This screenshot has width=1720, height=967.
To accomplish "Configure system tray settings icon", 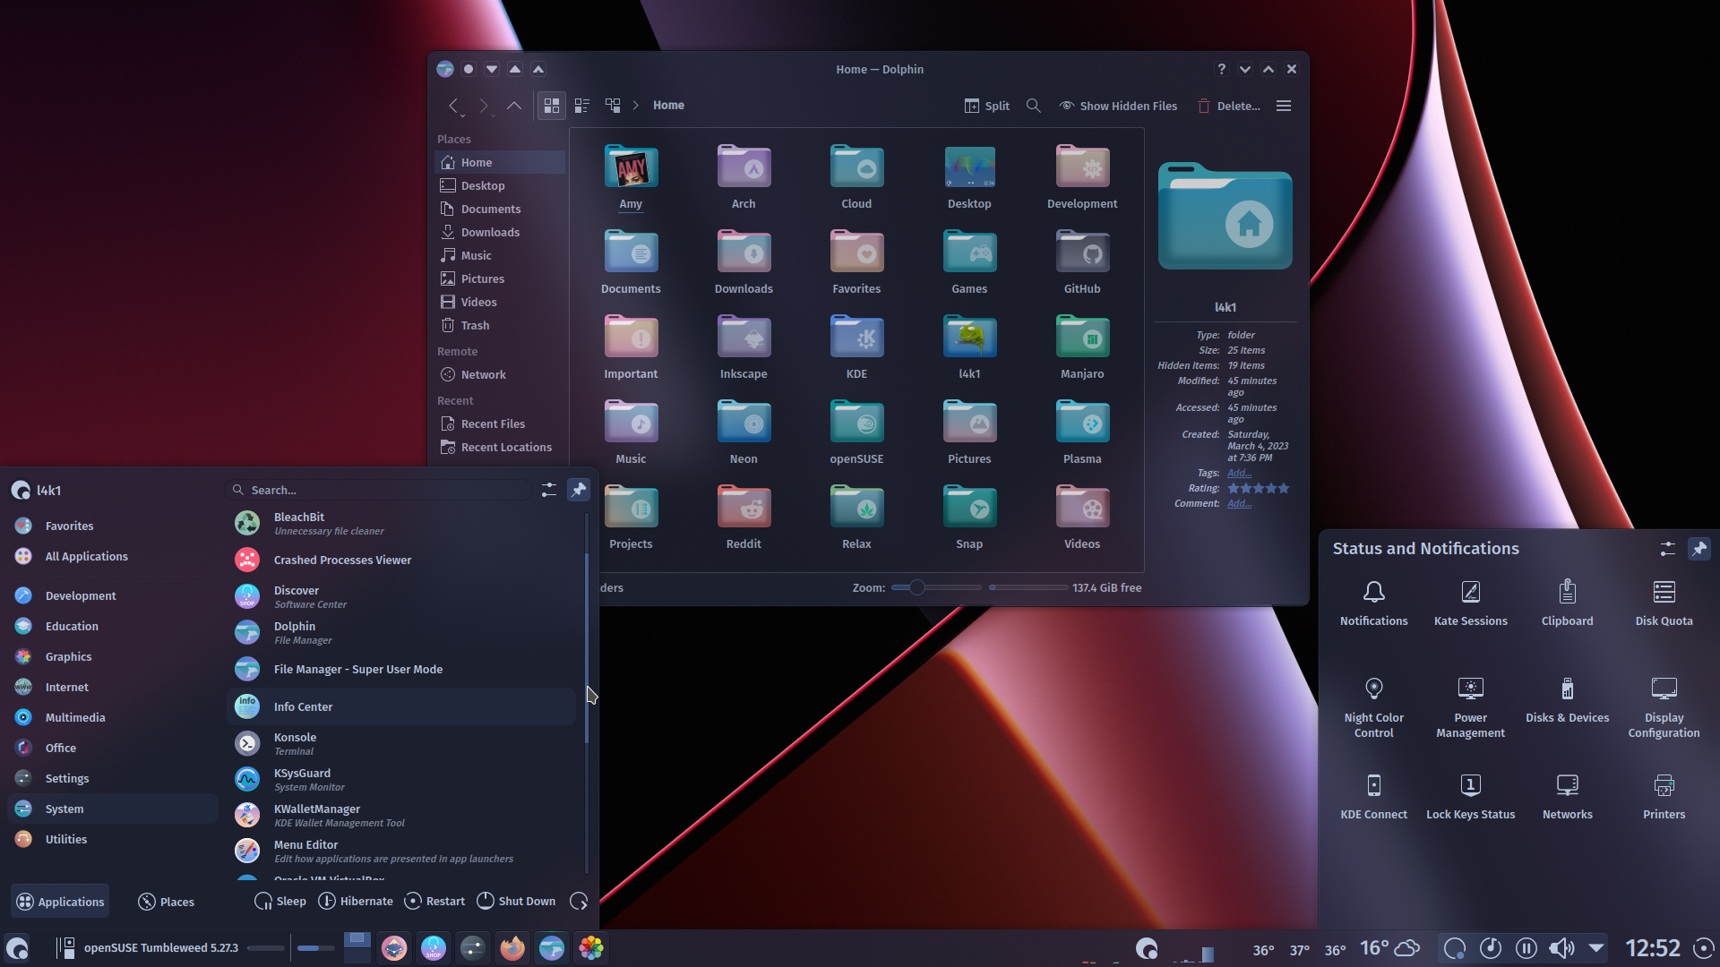I will [1667, 549].
